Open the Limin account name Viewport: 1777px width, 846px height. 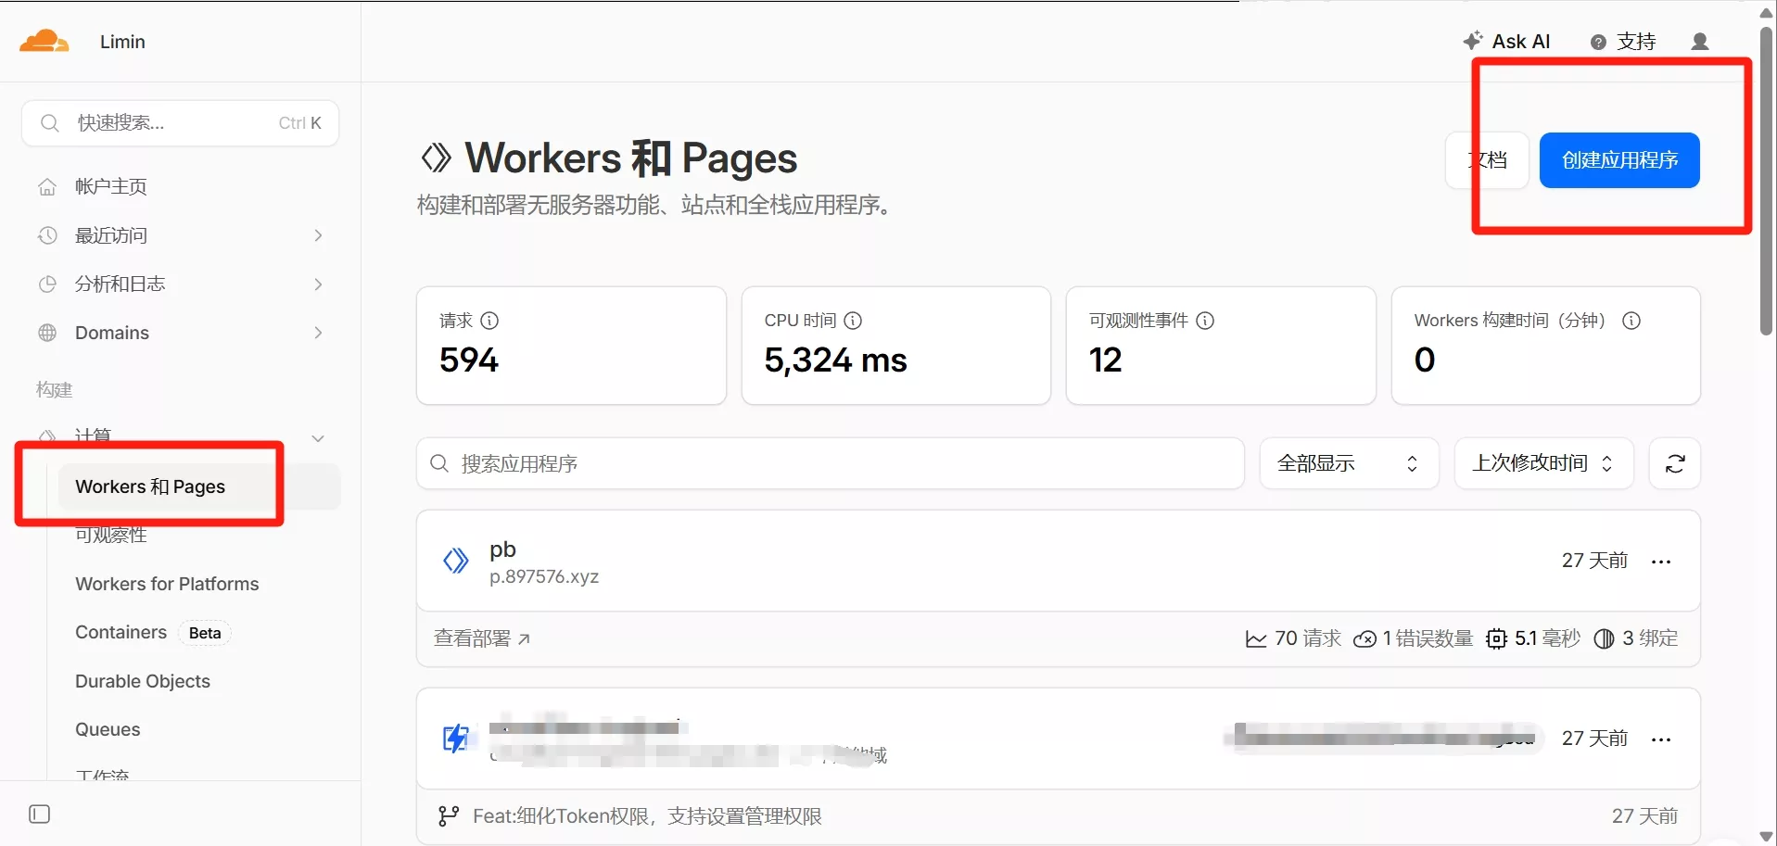(122, 42)
